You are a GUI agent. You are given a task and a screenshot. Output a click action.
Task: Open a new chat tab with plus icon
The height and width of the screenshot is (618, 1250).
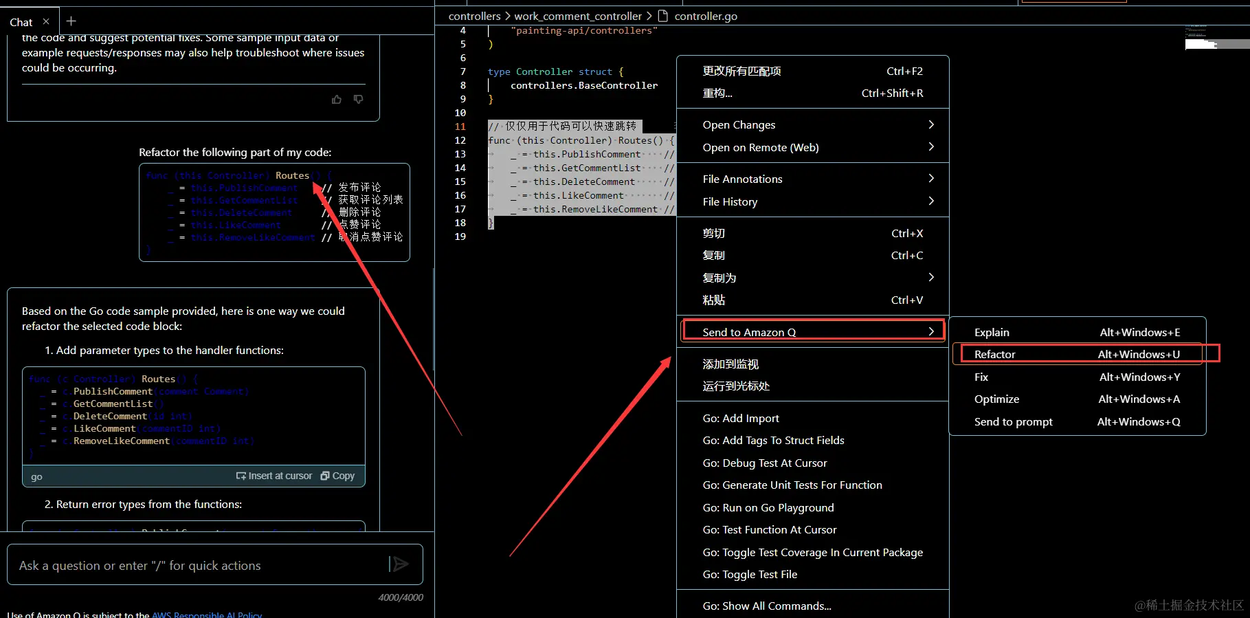coord(71,21)
